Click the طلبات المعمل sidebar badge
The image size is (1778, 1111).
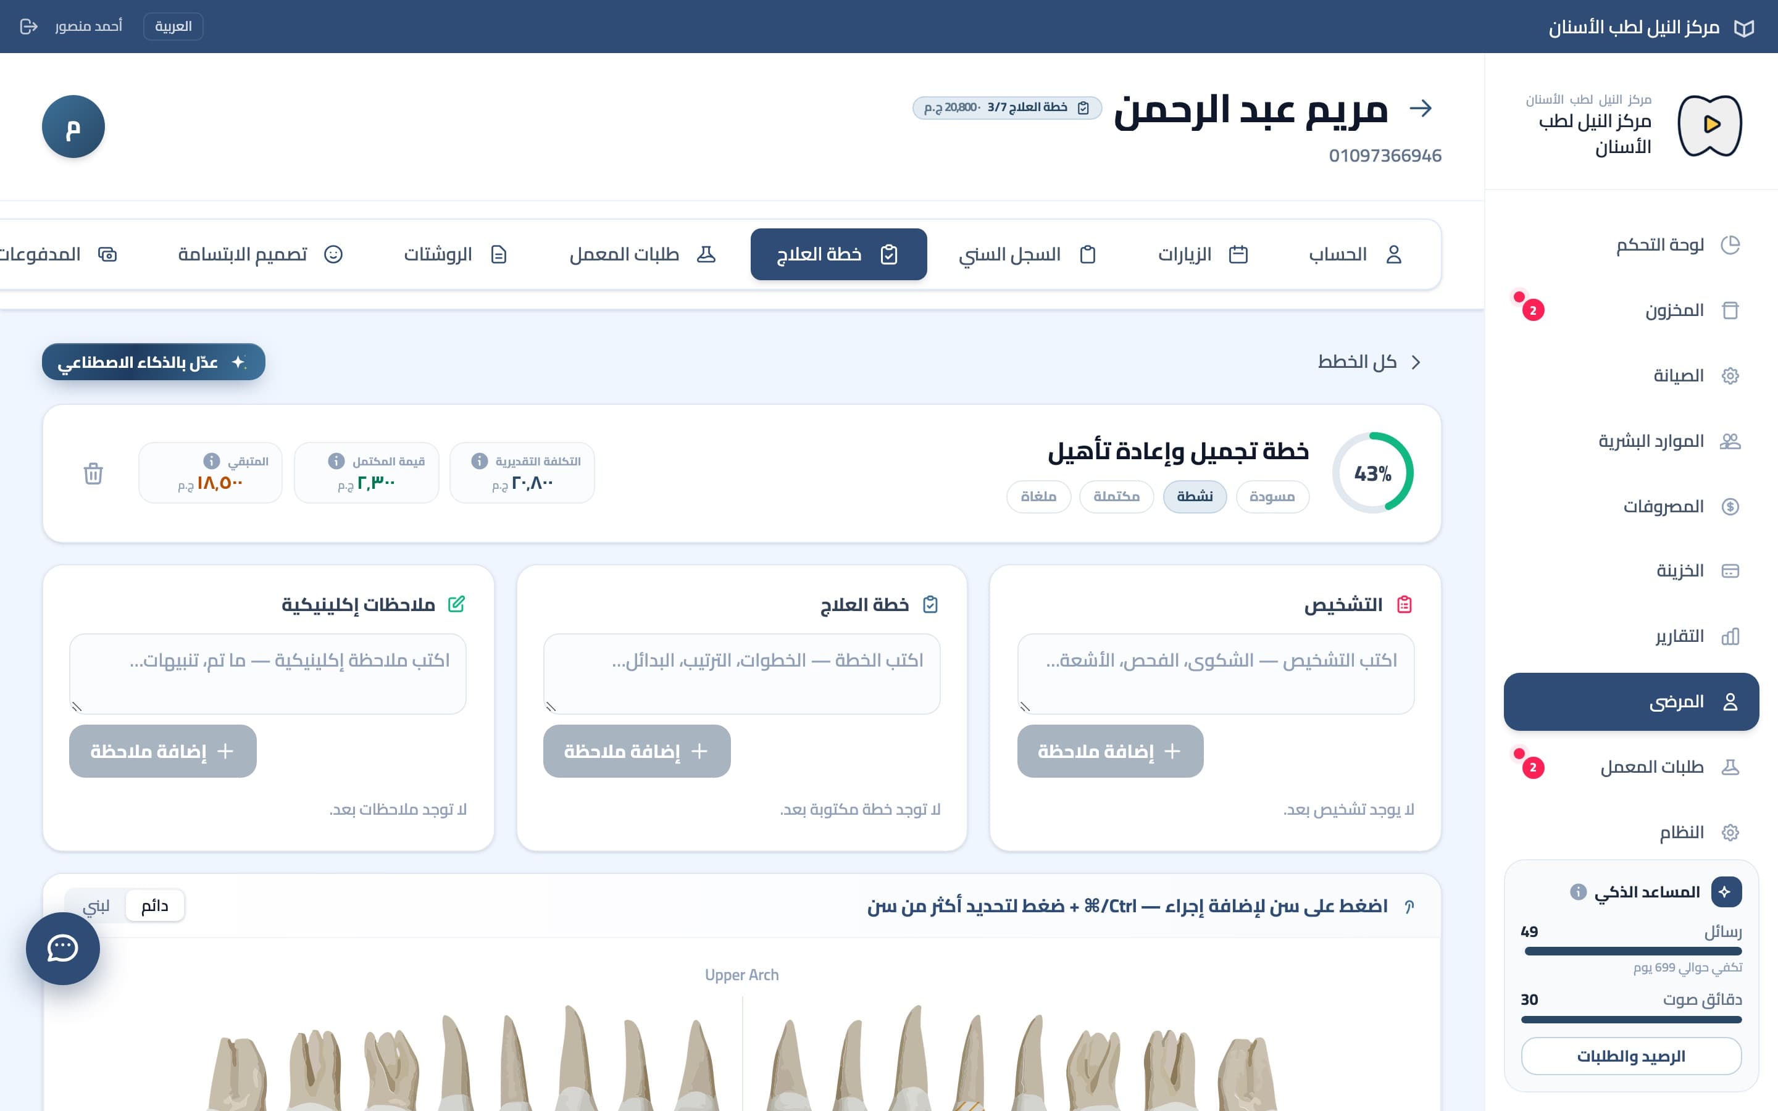click(x=1533, y=767)
